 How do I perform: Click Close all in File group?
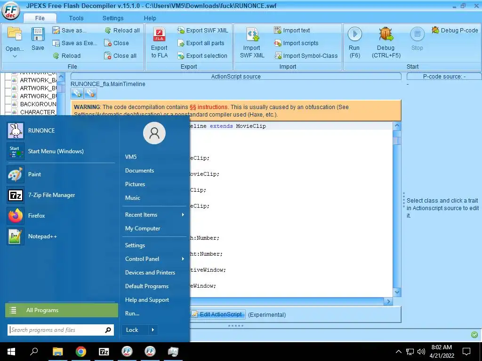(120, 56)
